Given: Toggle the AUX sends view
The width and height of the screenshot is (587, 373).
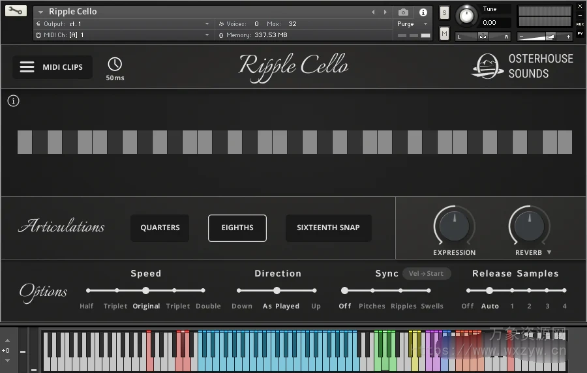Looking at the screenshot, I should pyautogui.click(x=580, y=24).
